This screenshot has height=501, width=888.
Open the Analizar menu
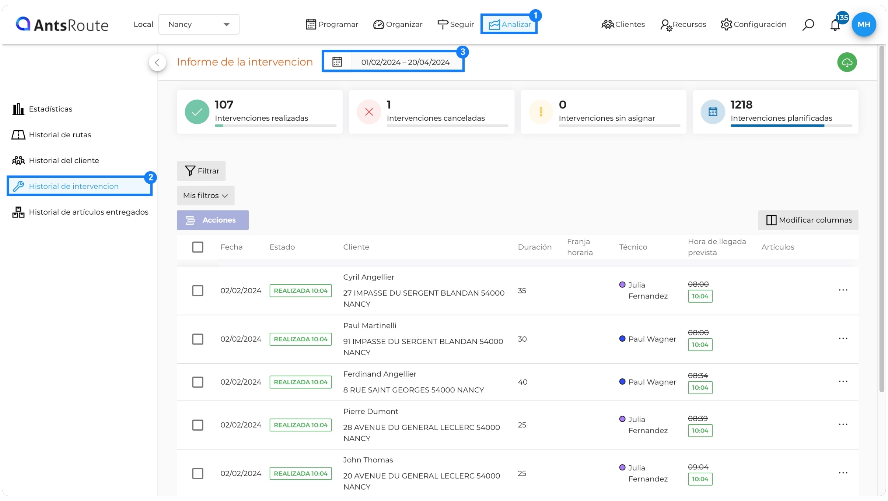coord(509,24)
